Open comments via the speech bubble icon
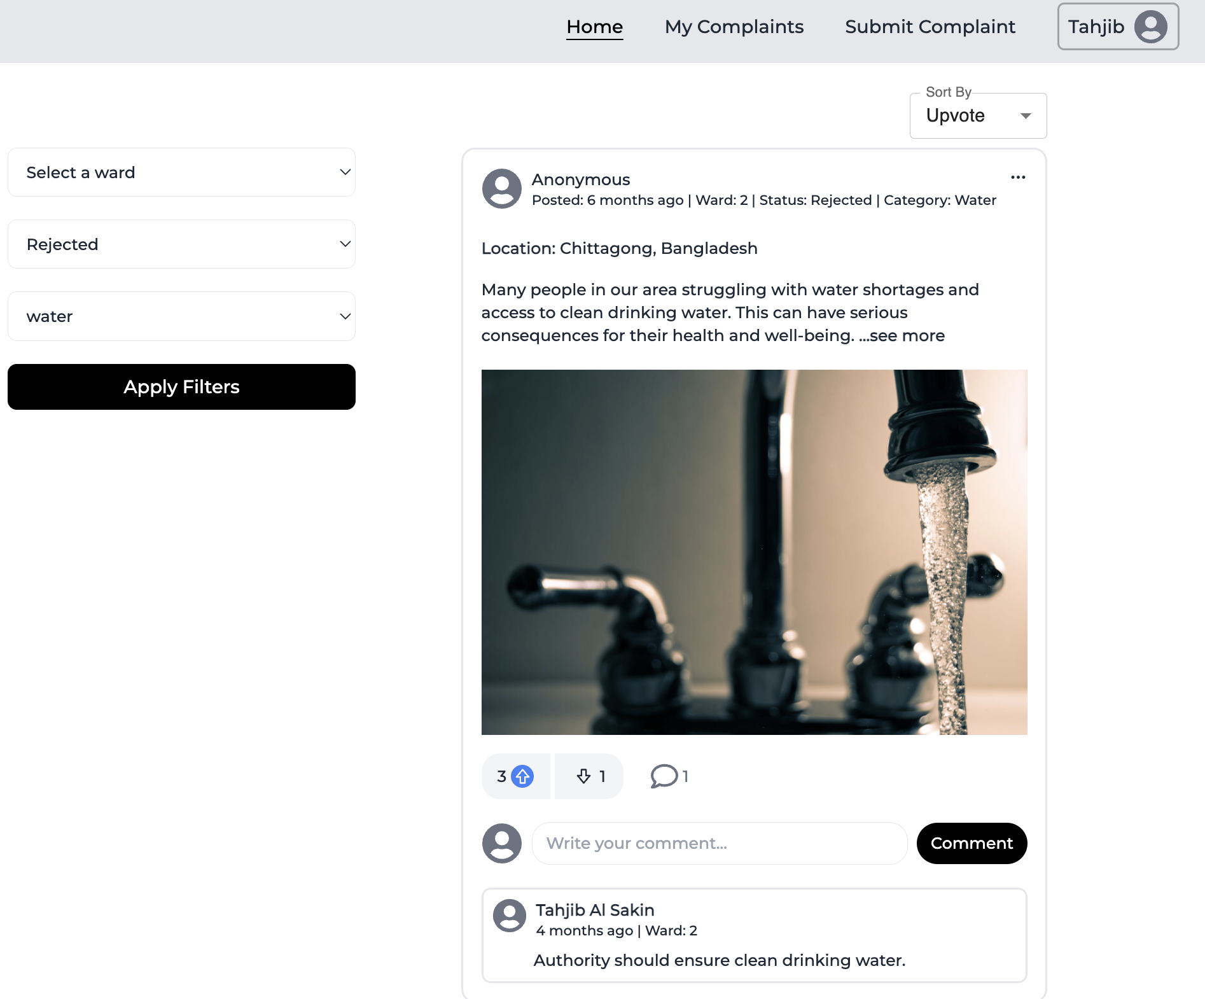This screenshot has width=1205, height=999. (664, 776)
